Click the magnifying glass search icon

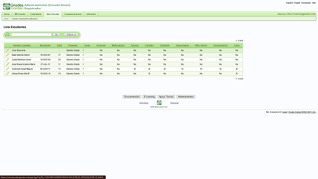click(x=7, y=34)
